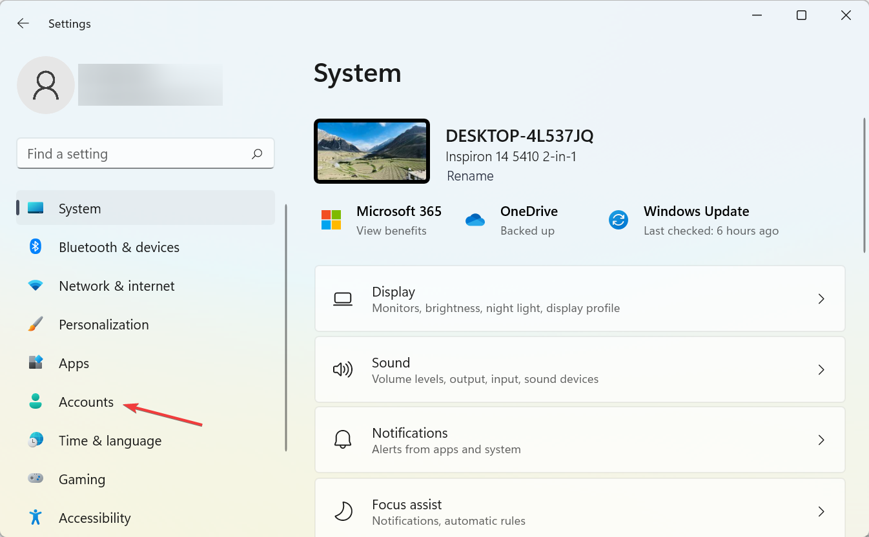Click the Windows Update icon
This screenshot has height=537, width=869.
(618, 219)
